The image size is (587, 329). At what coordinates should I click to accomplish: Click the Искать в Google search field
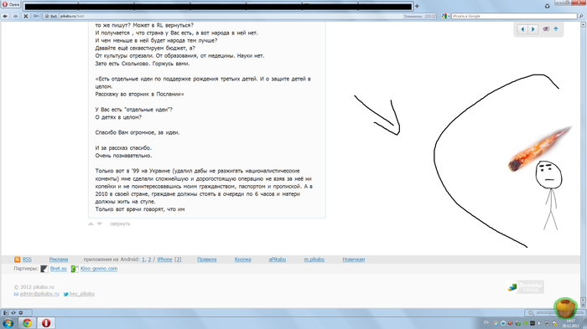click(x=514, y=16)
